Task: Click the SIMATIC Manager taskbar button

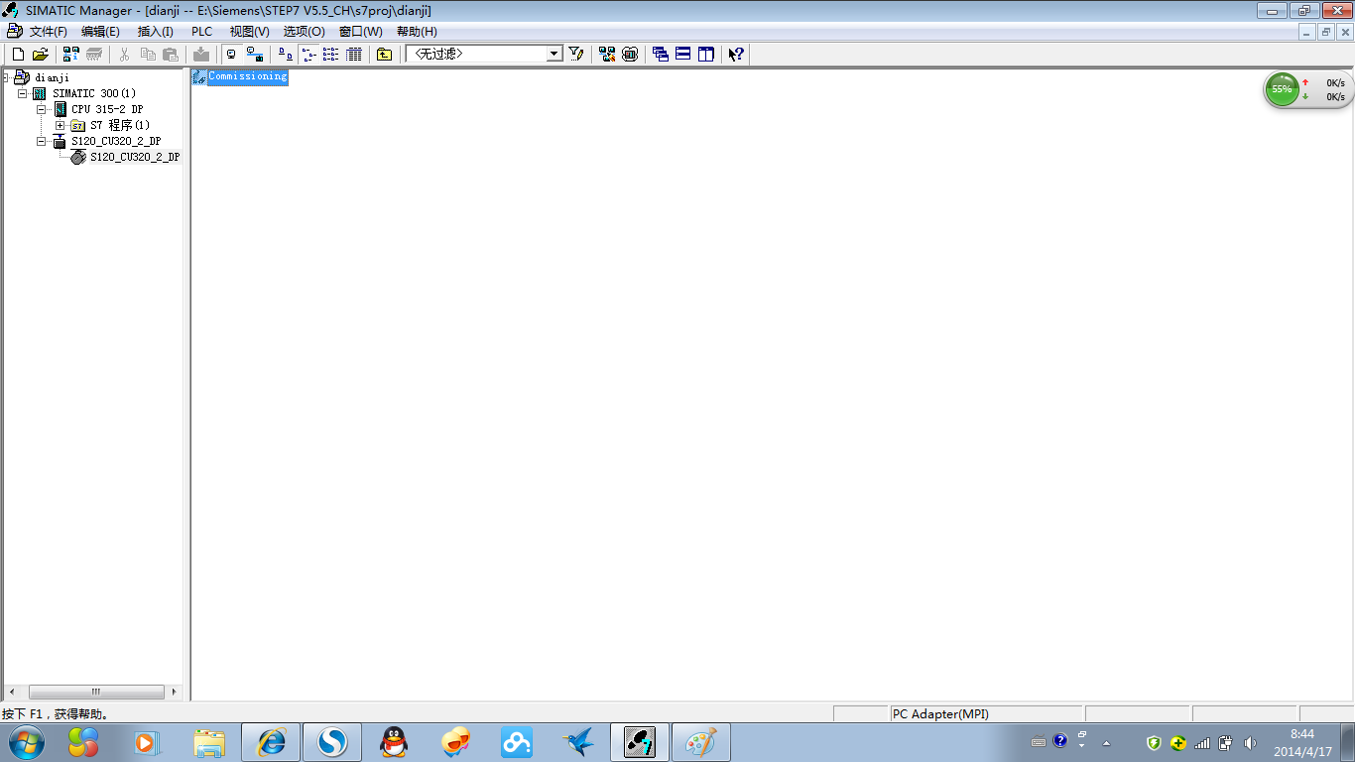Action: click(640, 742)
